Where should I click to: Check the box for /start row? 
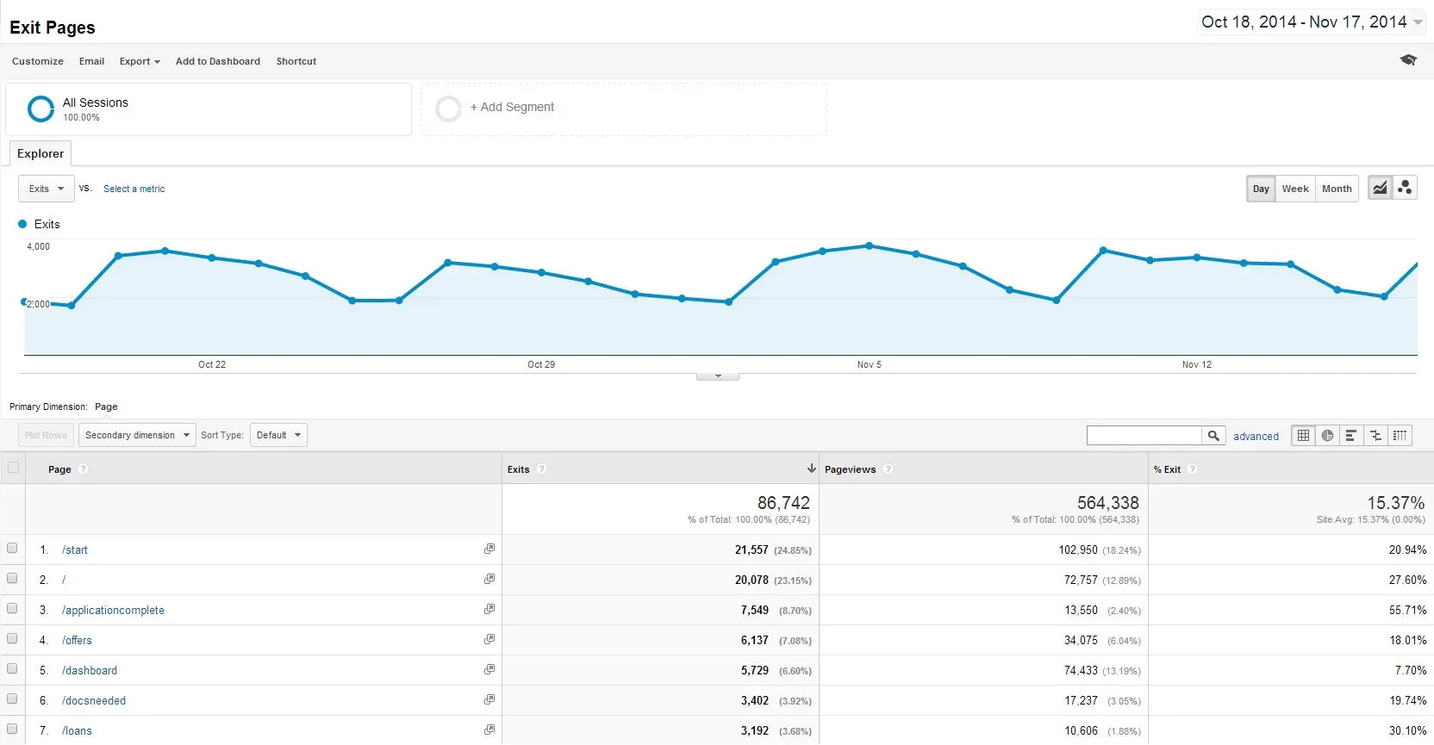[x=12, y=549]
